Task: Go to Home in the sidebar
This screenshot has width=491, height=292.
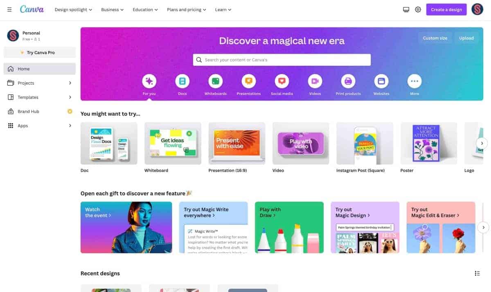Action: [40, 69]
